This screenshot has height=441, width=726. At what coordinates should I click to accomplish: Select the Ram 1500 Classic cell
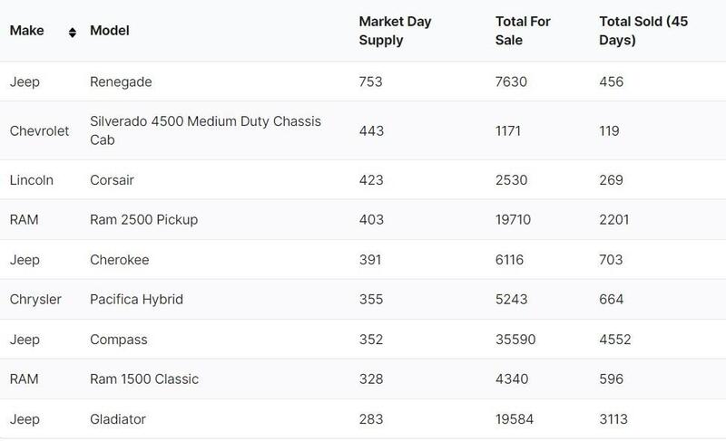point(144,379)
